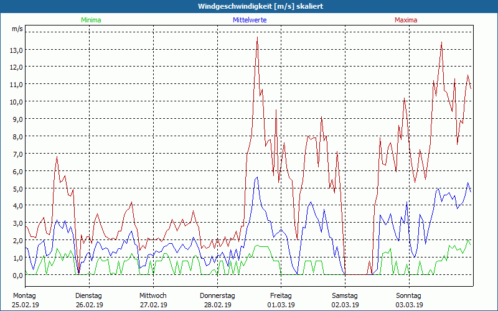Click the 13,0 y-axis value
The width and height of the screenshot is (498, 311).
tap(16, 50)
